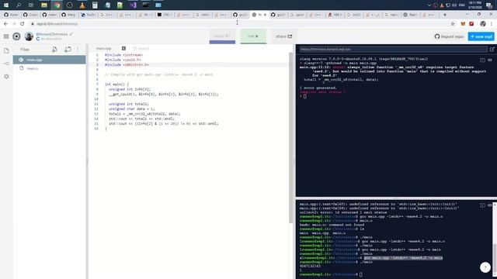Open version control in the left sidebar
Image resolution: width=497 pixels, height=279 pixels.
[x=6, y=64]
